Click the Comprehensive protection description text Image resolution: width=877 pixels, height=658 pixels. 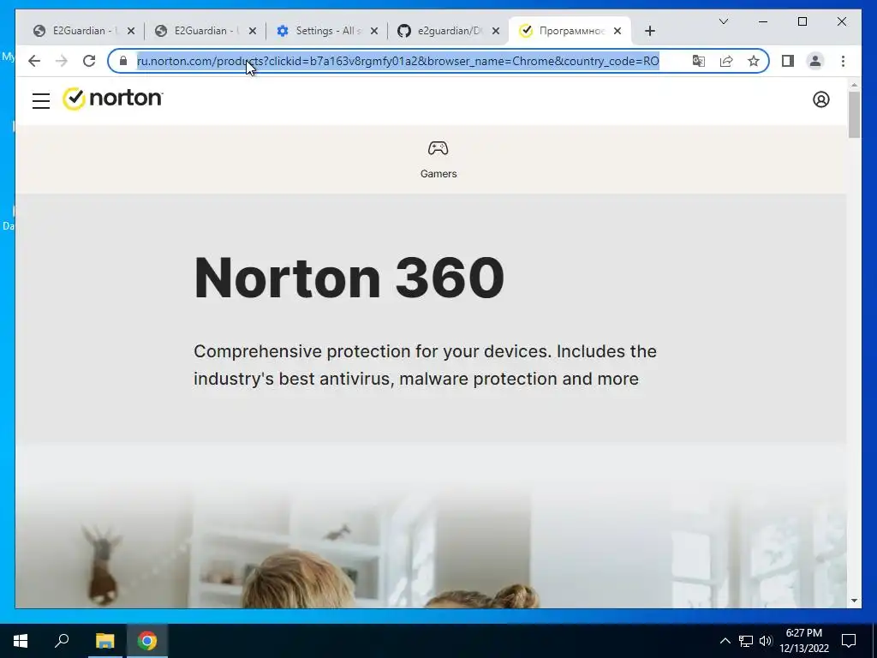tap(425, 365)
